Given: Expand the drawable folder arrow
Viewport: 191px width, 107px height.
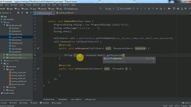Looking at the screenshot, I should coord(4,67).
